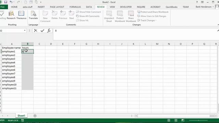The height and width of the screenshot is (123, 219).
Task: Open Insert Function fx
Action: point(49,30)
